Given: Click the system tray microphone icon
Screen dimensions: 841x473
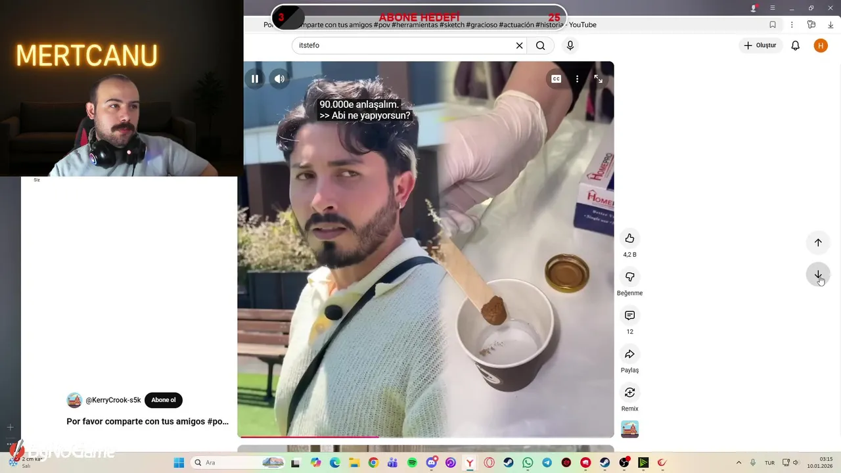Looking at the screenshot, I should click(753, 462).
